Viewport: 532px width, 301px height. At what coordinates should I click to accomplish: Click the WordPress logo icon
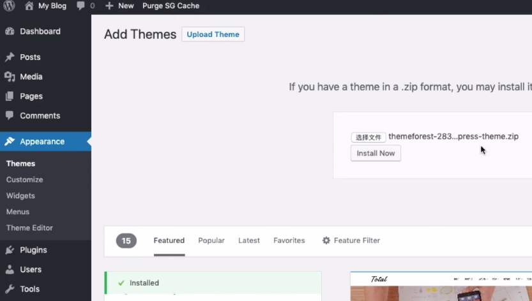(x=9, y=6)
